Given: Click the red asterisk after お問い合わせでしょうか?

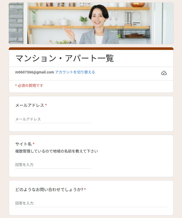Looking at the screenshot, I should click(x=85, y=189).
